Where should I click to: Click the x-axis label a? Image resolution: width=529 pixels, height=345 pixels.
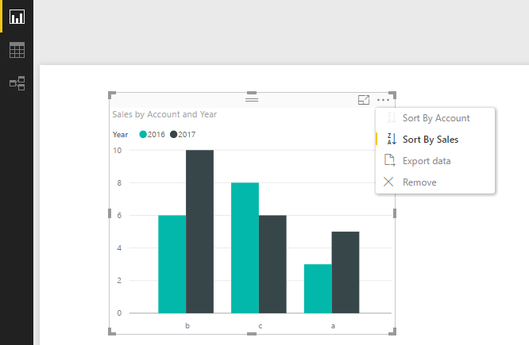(x=333, y=326)
